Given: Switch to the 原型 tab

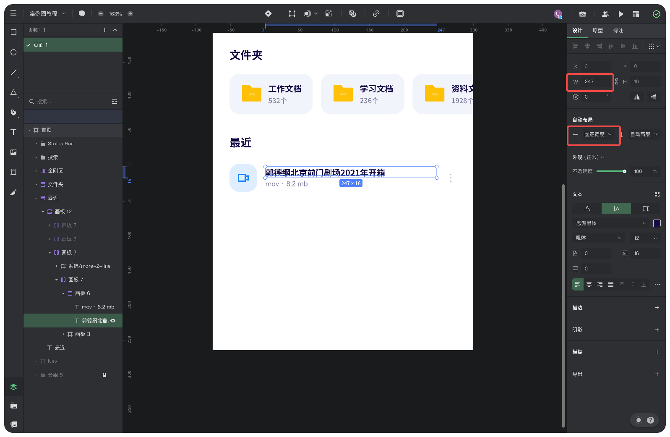Looking at the screenshot, I should tap(597, 31).
